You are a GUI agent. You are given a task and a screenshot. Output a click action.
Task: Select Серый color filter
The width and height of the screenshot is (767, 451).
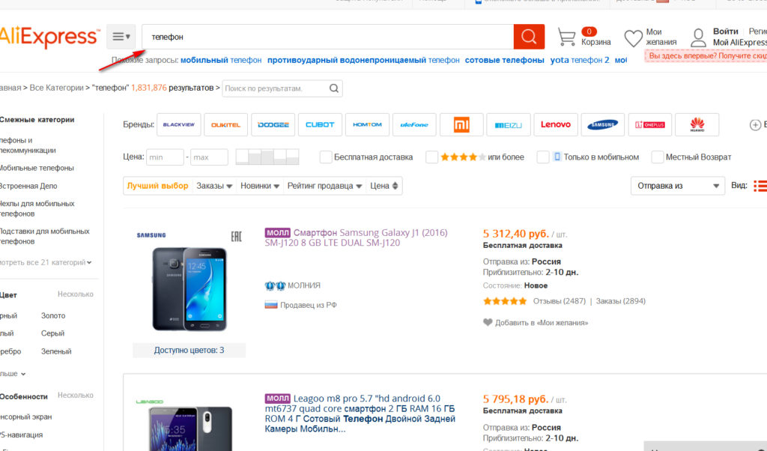point(53,333)
